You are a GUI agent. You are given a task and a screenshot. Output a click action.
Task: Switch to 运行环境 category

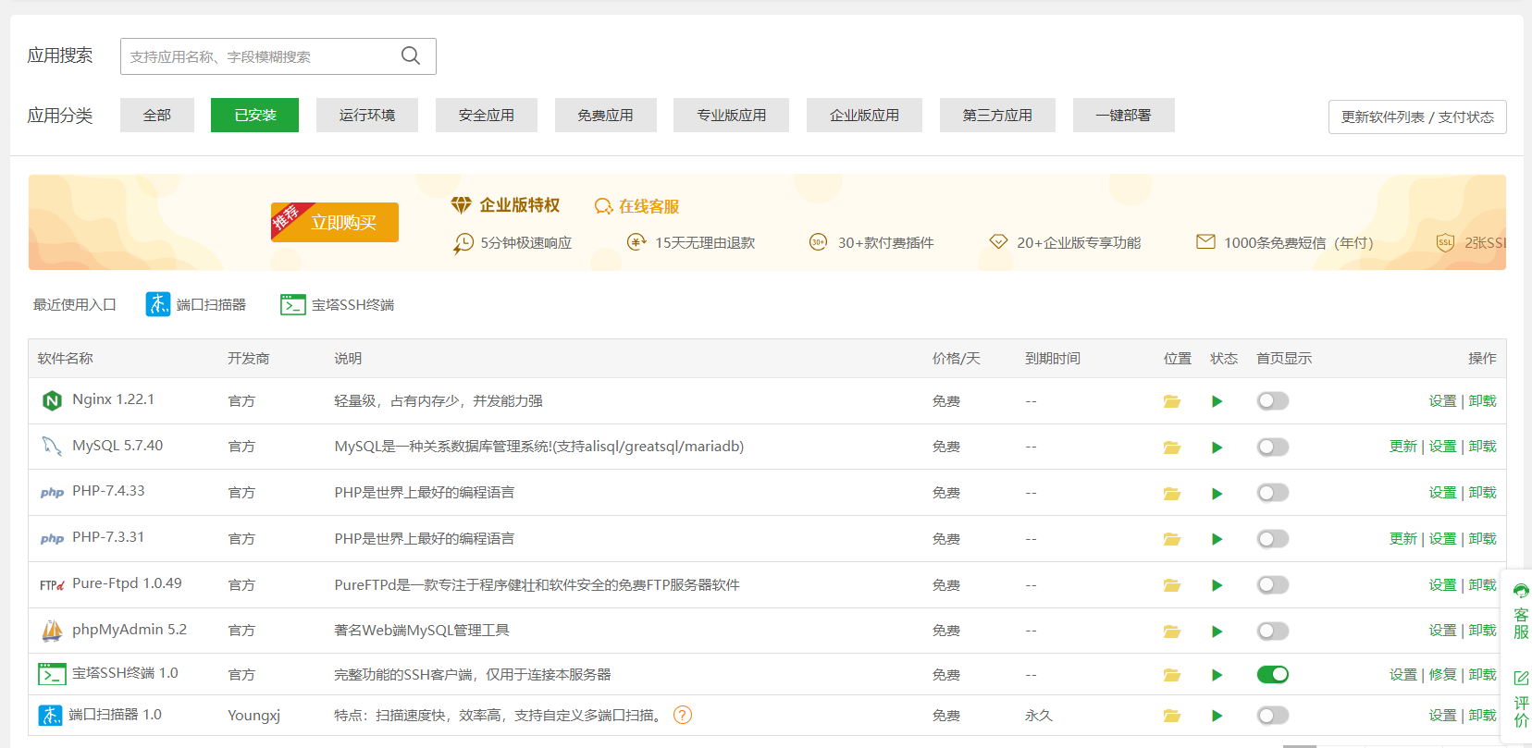367,115
